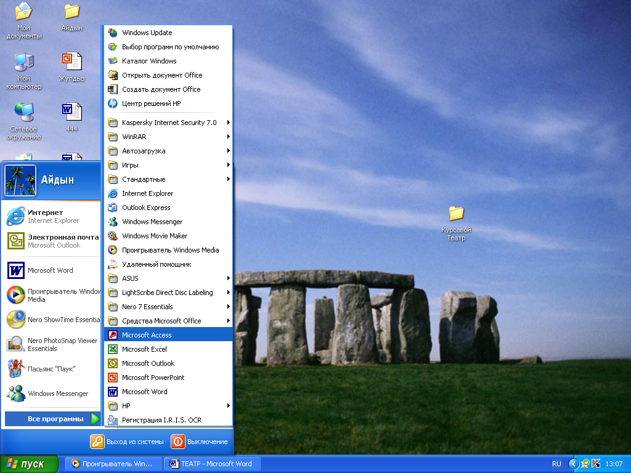
Task: Click Проигрыватель Windows Media icon in programs list
Action: 113,250
